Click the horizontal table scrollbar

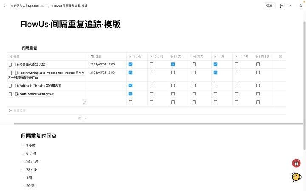(158, 124)
